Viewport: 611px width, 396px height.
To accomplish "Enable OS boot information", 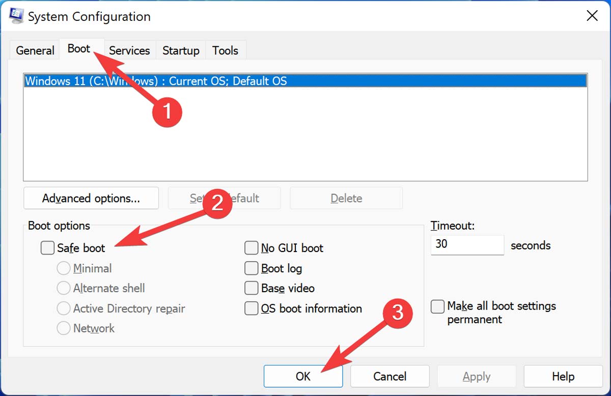I will pyautogui.click(x=251, y=308).
